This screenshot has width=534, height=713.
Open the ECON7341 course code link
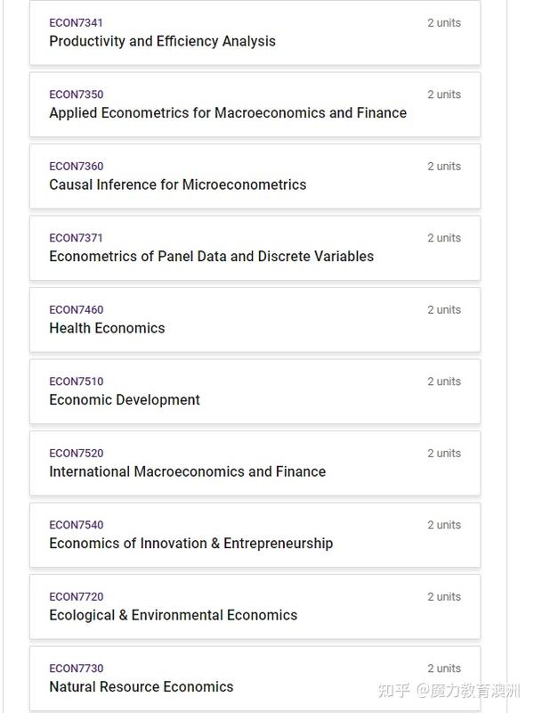tap(76, 23)
